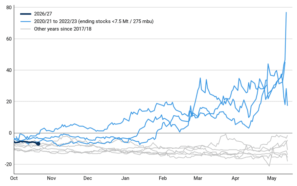The image size is (297, 186).
Task: Click the Jan x-axis label
Action: click(x=125, y=178)
